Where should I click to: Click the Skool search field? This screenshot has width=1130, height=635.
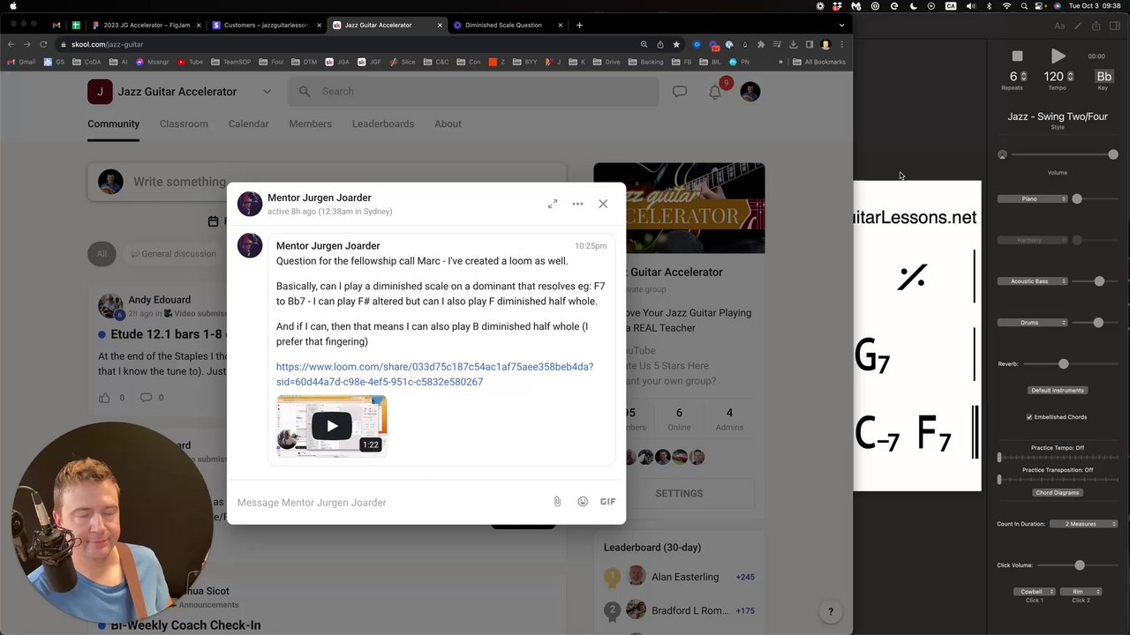coord(473,92)
